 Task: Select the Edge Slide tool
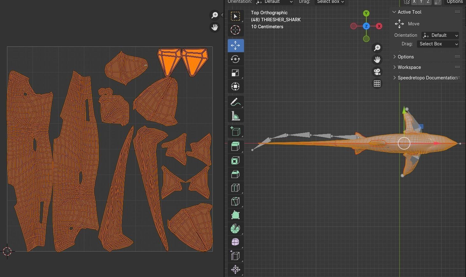pyautogui.click(x=235, y=256)
